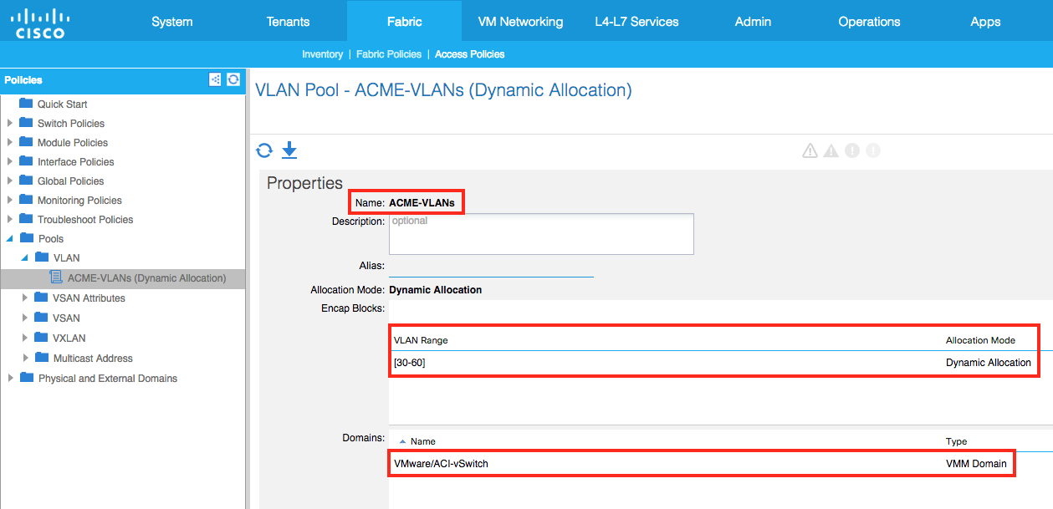Click the Quick Start folder icon

[x=26, y=104]
